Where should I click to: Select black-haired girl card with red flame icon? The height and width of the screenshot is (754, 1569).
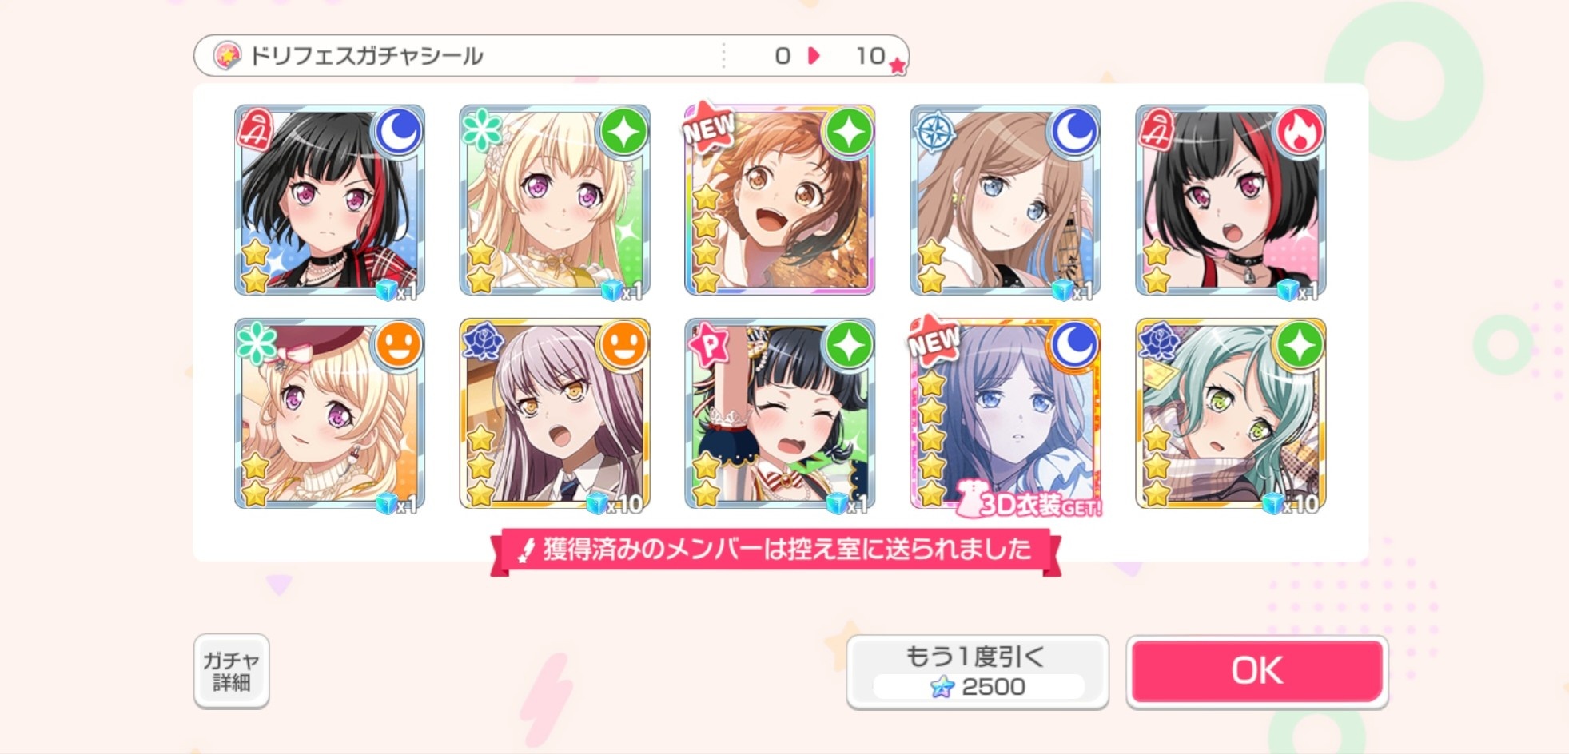1231,200
